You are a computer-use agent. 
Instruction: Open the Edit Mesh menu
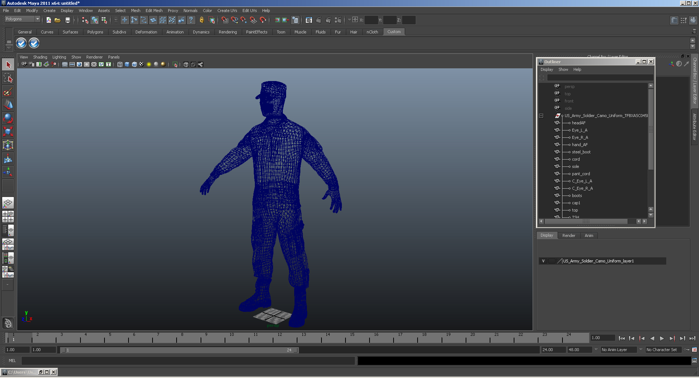click(x=154, y=11)
